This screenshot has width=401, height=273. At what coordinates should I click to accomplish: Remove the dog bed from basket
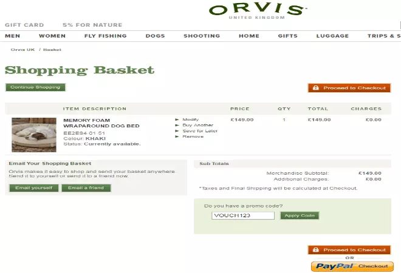[x=193, y=136]
